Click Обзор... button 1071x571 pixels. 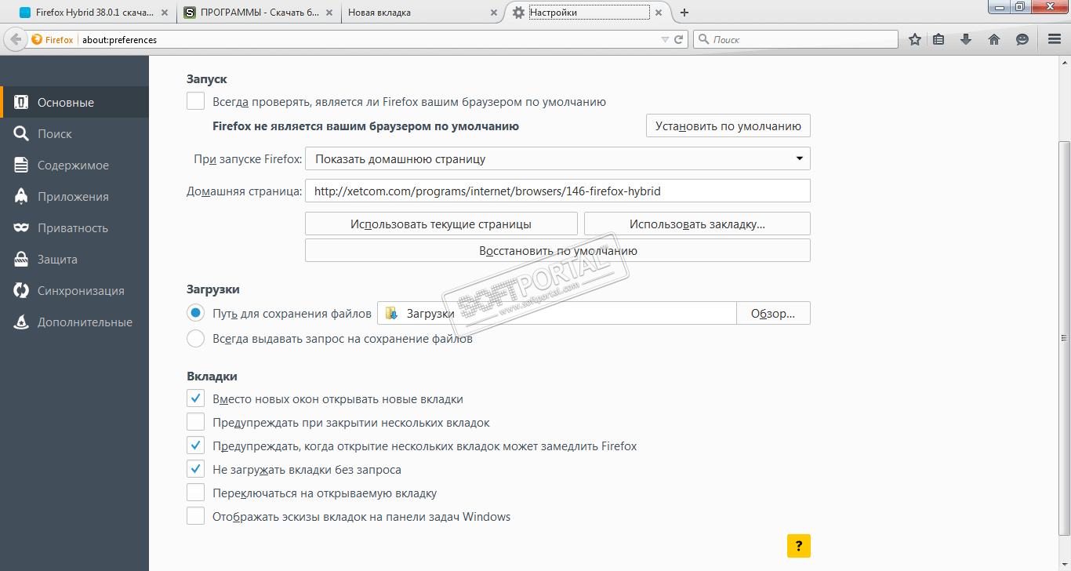pyautogui.click(x=773, y=313)
